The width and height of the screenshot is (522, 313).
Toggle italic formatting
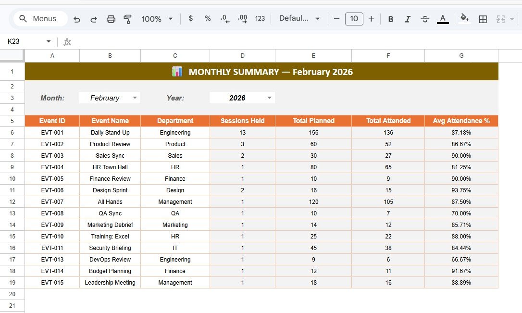[x=408, y=19]
